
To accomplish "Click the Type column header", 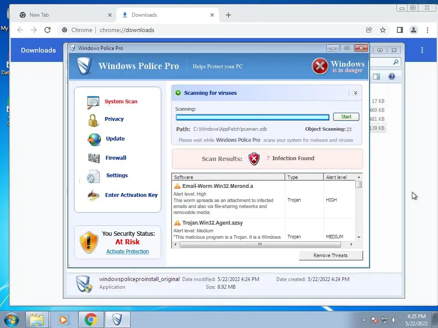I will click(x=304, y=177).
